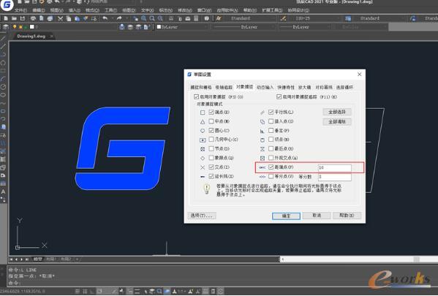This screenshot has height=296, width=438.
Task: Uncheck the 平行线 parallel snap checkbox
Action: [x=271, y=113]
